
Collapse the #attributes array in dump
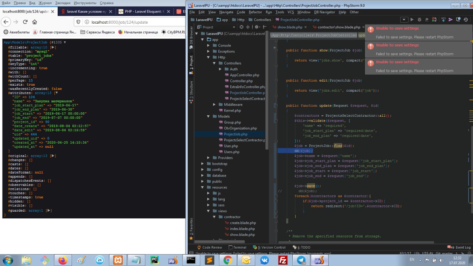coord(57,93)
